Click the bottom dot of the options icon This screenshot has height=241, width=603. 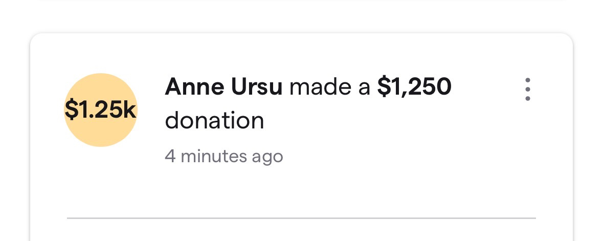click(x=527, y=98)
